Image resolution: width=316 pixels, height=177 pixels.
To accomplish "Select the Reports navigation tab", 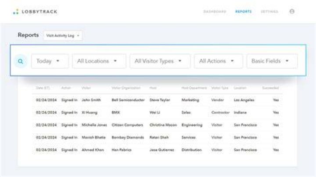I will (x=244, y=11).
